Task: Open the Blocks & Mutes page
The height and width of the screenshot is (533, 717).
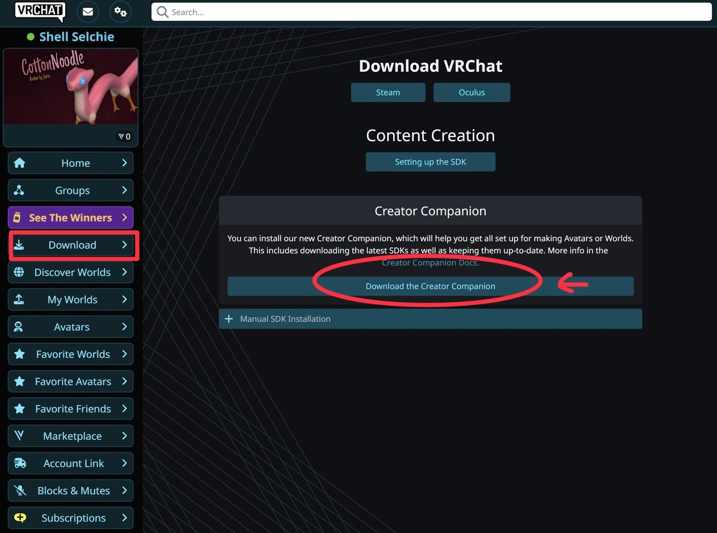Action: 71,491
